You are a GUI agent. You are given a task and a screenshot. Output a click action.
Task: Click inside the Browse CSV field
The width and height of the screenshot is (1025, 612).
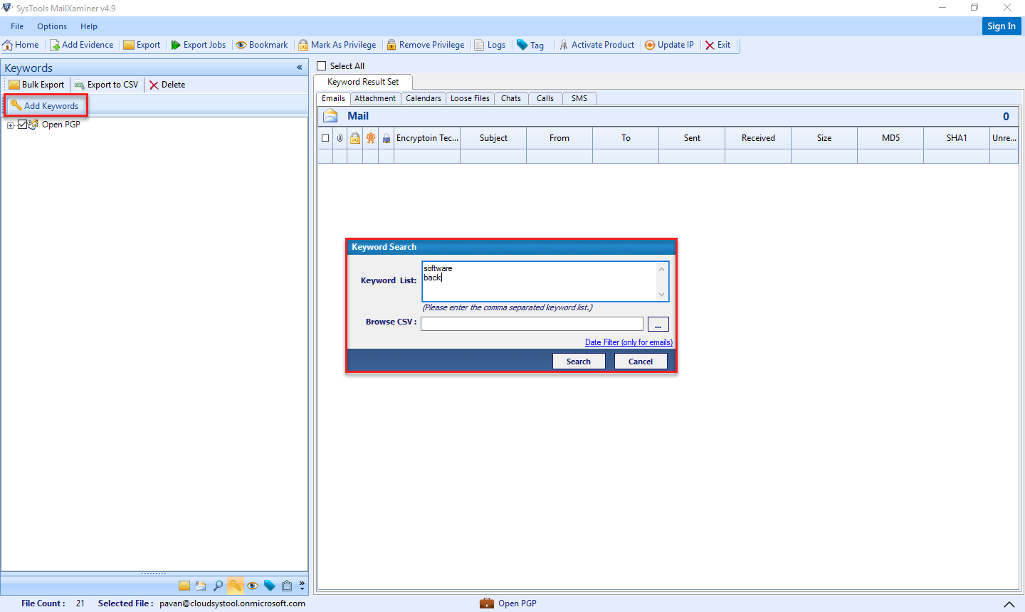(532, 323)
